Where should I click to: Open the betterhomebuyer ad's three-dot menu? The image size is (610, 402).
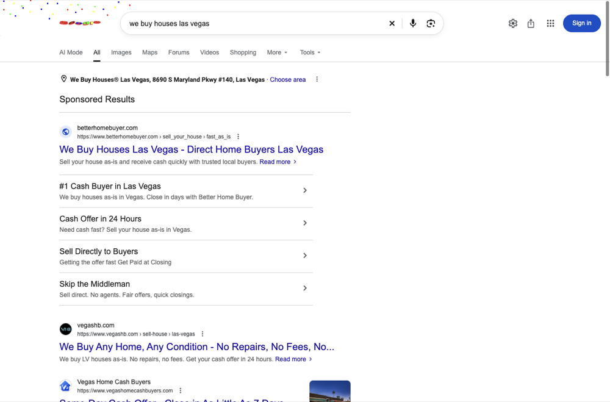238,137
